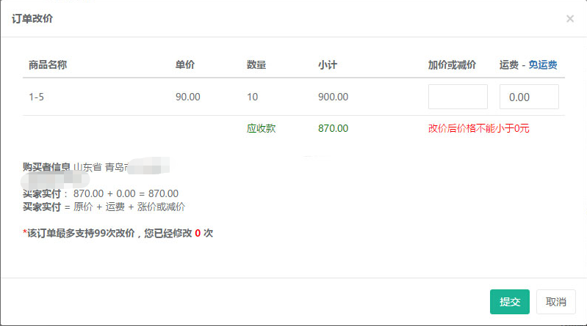This screenshot has height=326, width=587.
Task: Click the green 应收款 label
Action: (x=262, y=128)
